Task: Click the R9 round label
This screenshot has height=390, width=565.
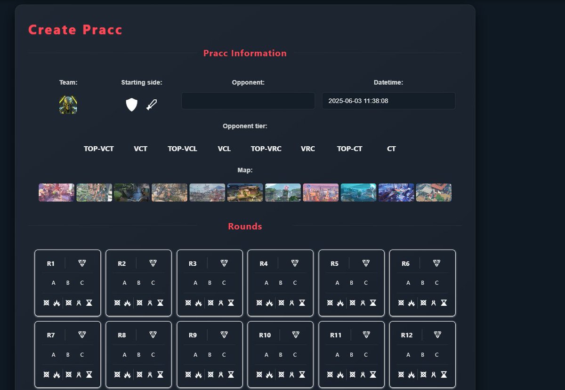Action: pyautogui.click(x=193, y=335)
